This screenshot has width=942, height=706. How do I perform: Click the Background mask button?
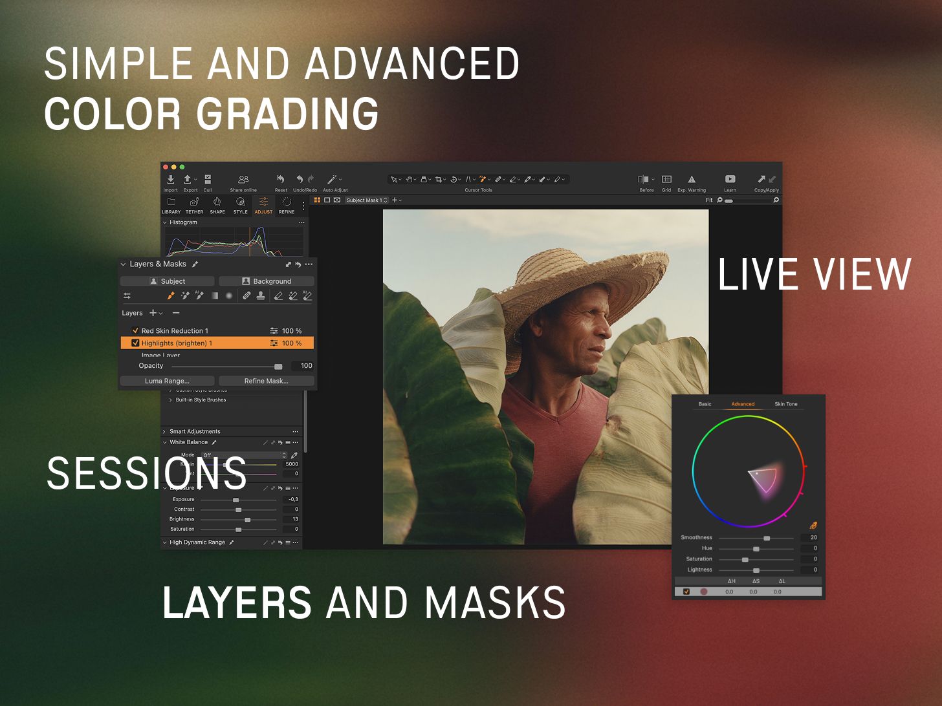pyautogui.click(x=266, y=281)
